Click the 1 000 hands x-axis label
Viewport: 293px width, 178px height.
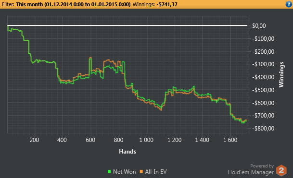coord(146,140)
